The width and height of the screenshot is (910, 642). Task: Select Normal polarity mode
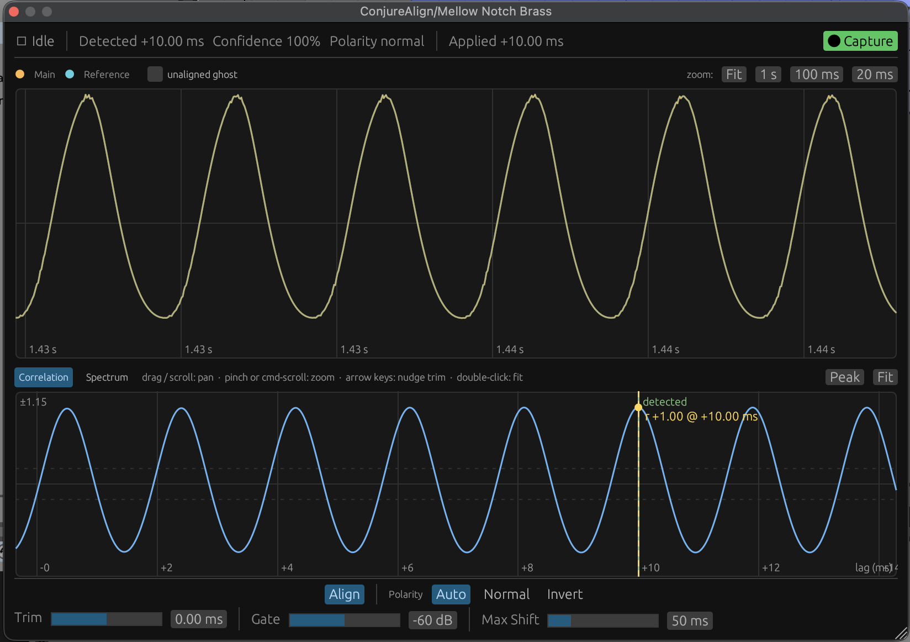[506, 594]
